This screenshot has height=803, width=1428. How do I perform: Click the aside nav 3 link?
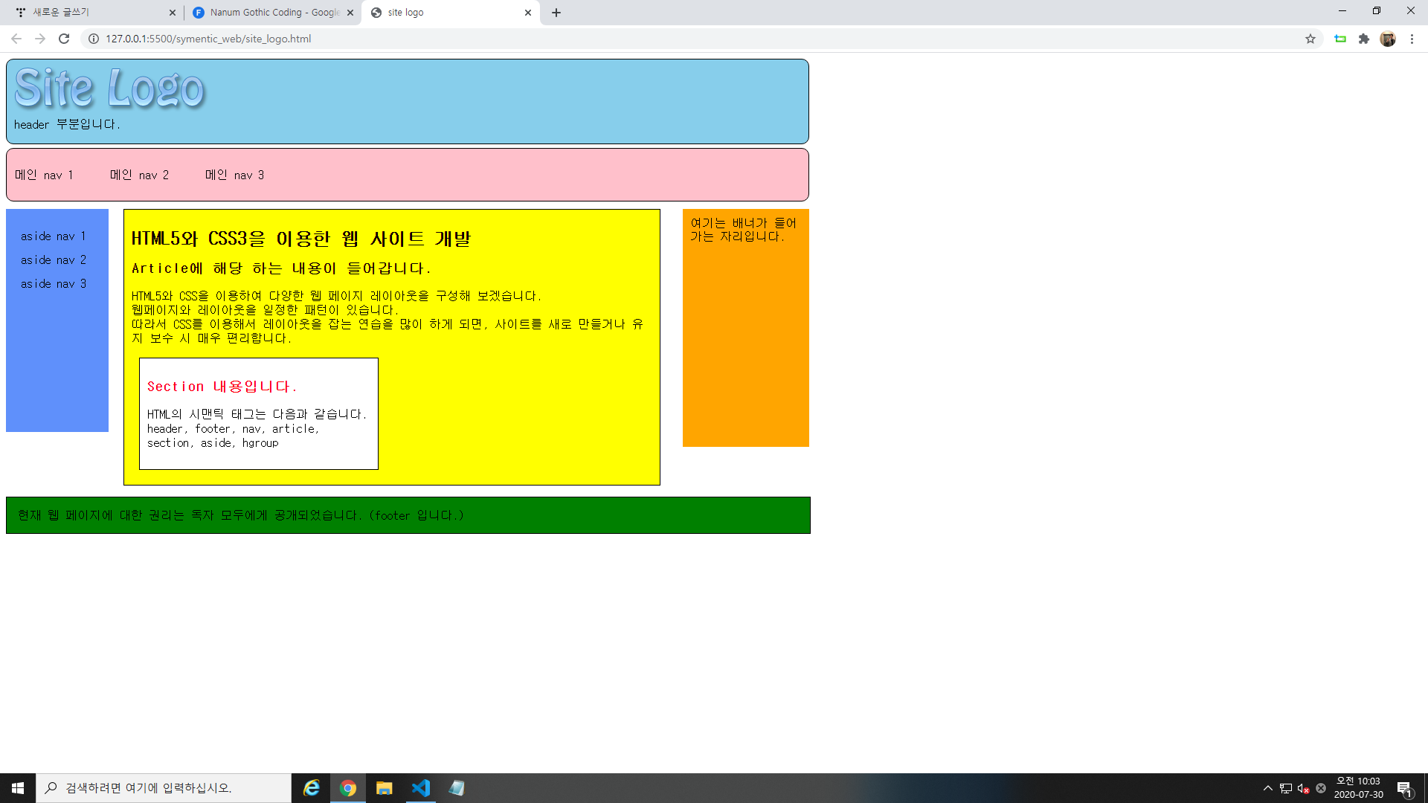[54, 284]
